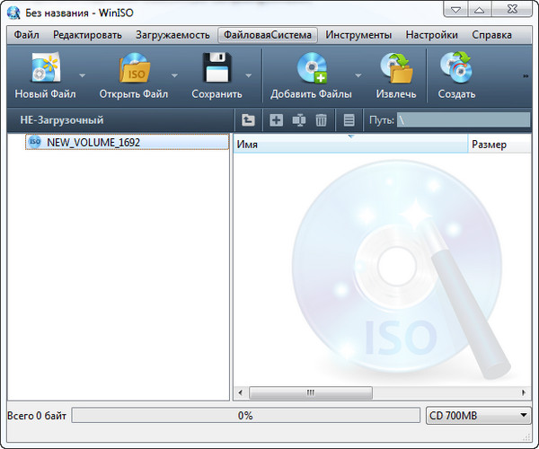The image size is (539, 449).
Task: Click the New File disc icon
Action: tap(46, 67)
